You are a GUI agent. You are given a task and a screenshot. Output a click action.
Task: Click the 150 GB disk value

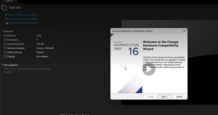pyautogui.click(x=40, y=44)
